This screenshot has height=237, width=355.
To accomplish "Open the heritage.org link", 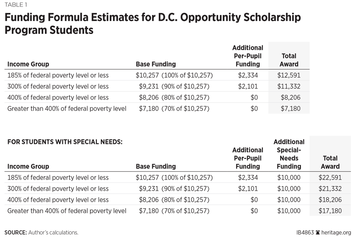I will click(336, 232).
